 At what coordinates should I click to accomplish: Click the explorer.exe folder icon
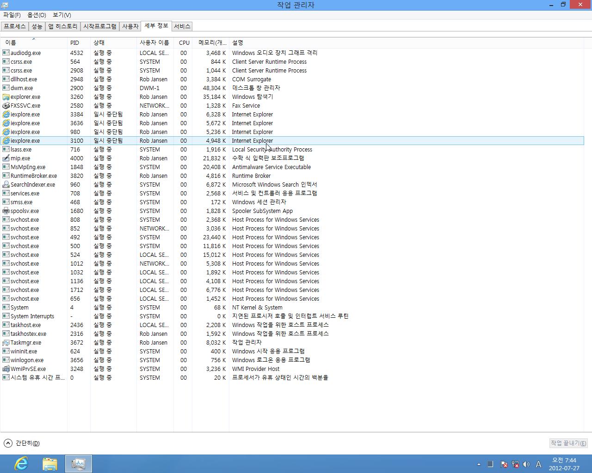pyautogui.click(x=6, y=97)
